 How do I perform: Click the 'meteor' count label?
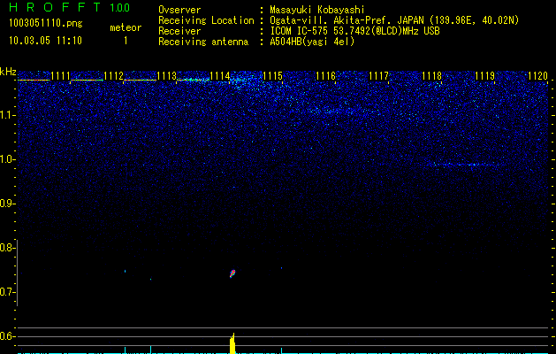[126, 27]
